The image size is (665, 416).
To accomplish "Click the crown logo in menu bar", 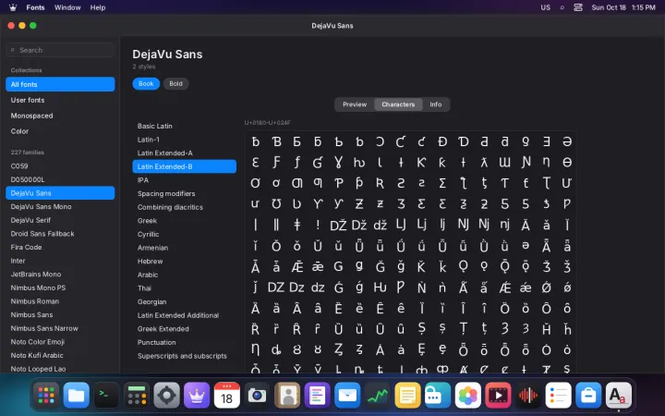I will point(13,7).
